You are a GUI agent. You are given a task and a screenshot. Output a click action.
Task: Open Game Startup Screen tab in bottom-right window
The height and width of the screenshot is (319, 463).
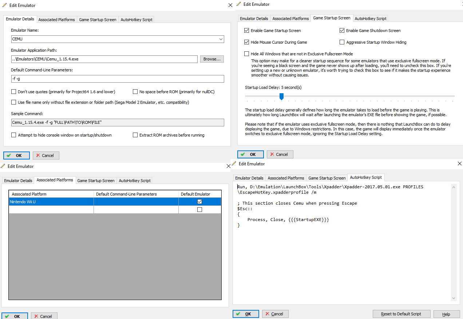point(327,178)
